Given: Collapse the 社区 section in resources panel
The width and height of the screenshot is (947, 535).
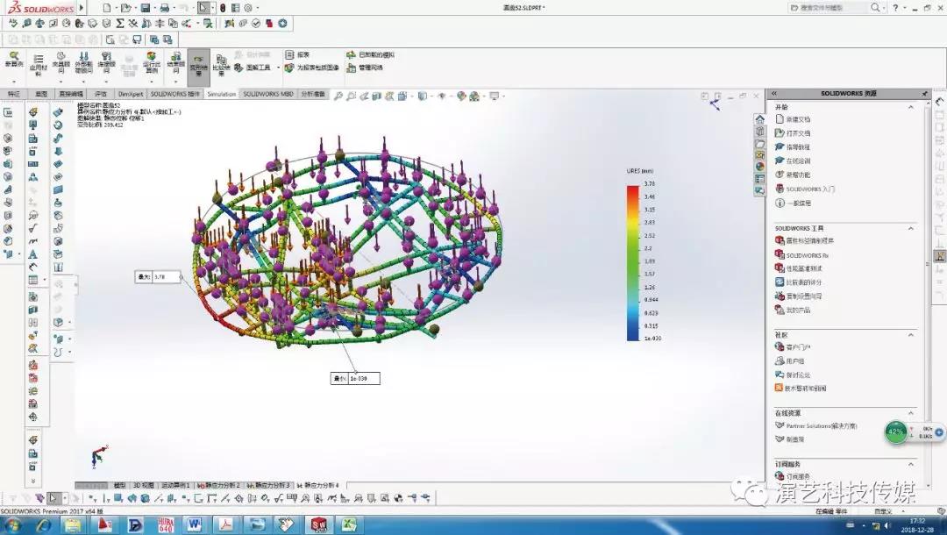Looking at the screenshot, I should click(x=911, y=334).
